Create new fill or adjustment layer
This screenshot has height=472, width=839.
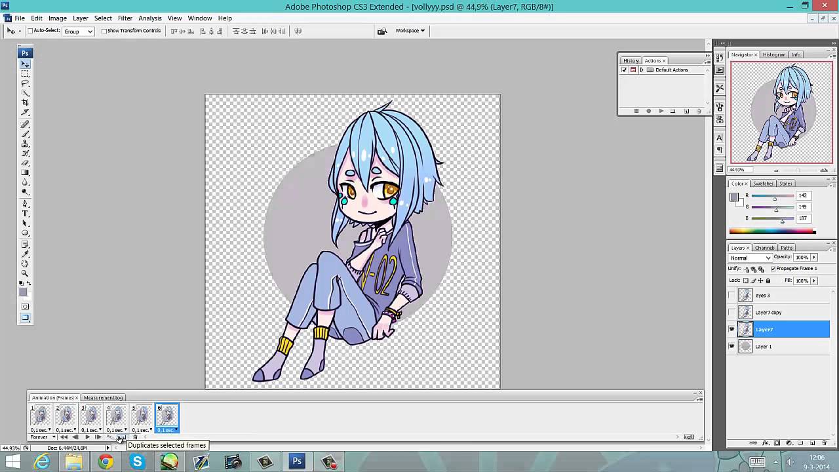pos(789,443)
